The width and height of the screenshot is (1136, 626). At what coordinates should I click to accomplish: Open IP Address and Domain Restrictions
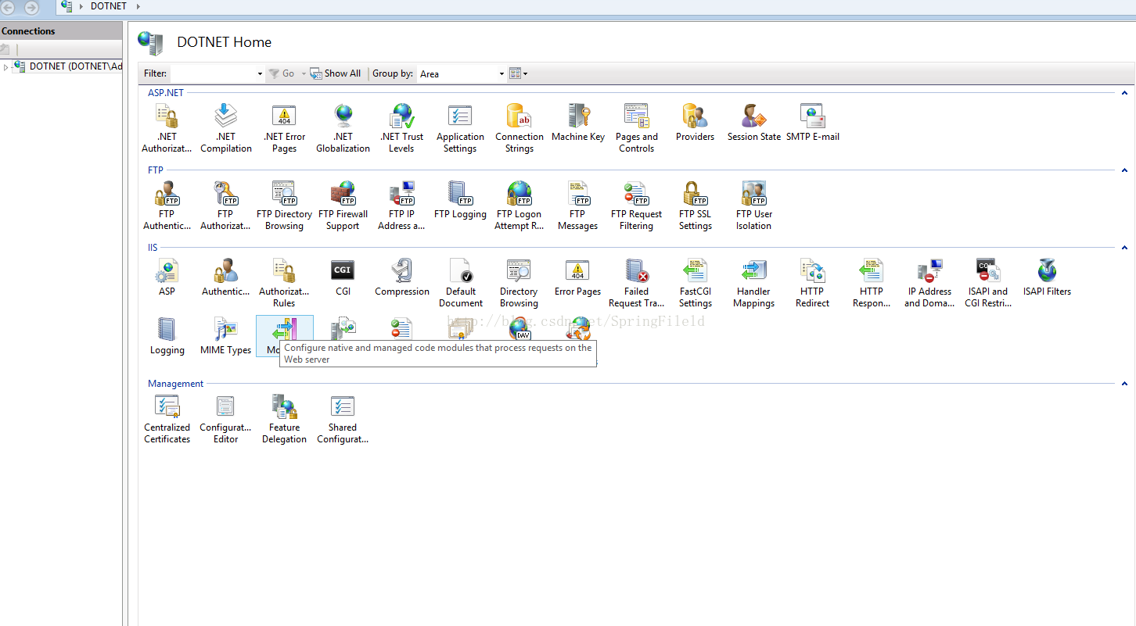[x=929, y=284]
